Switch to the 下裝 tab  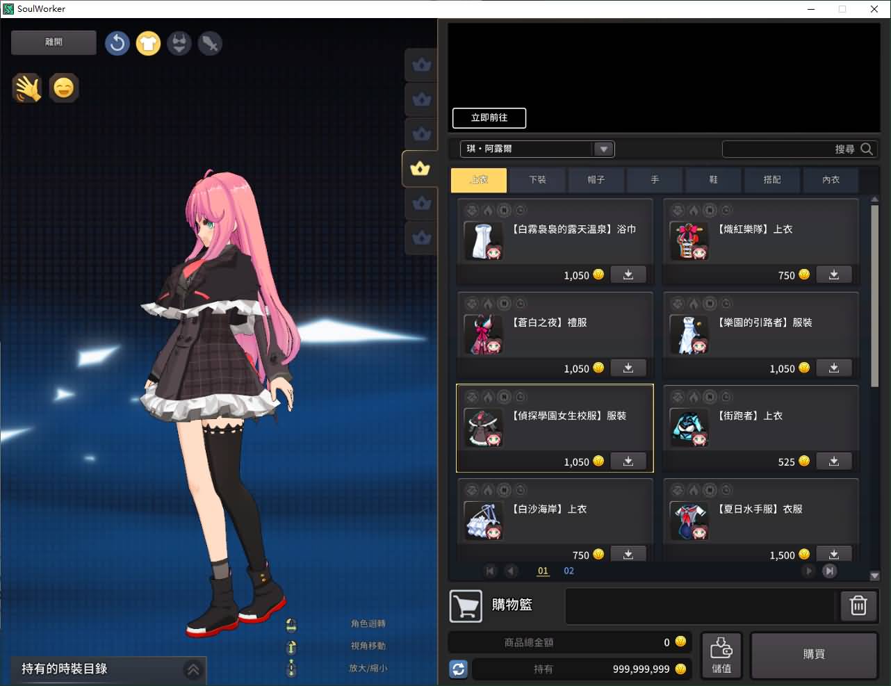(537, 179)
